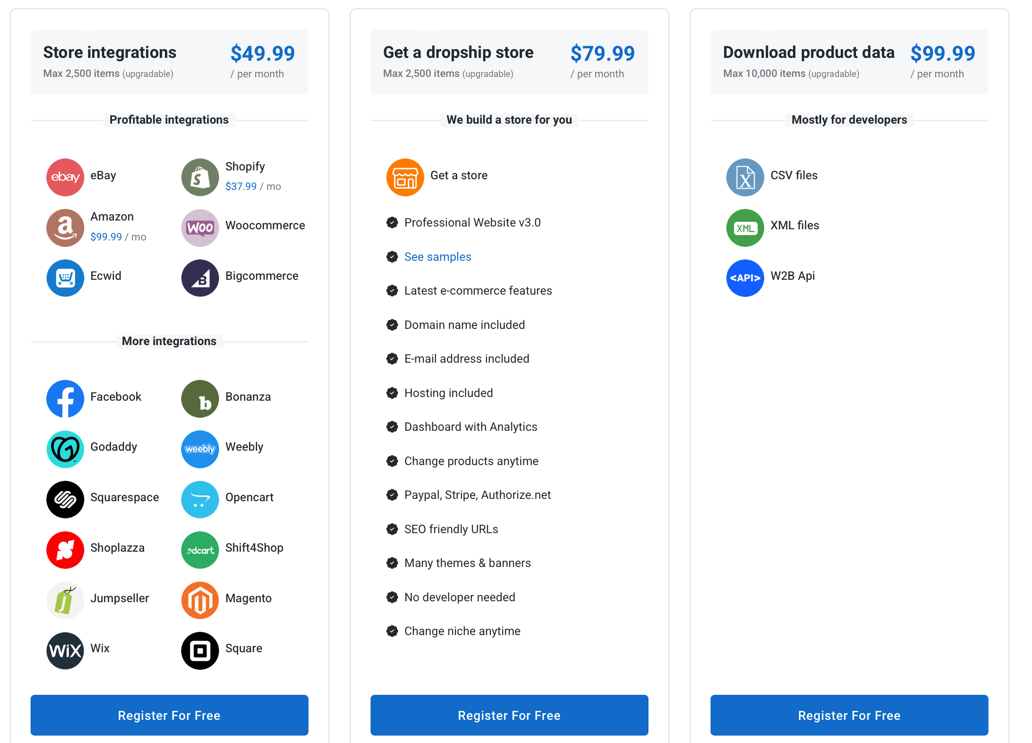Click Change niche anytime text

(x=462, y=631)
